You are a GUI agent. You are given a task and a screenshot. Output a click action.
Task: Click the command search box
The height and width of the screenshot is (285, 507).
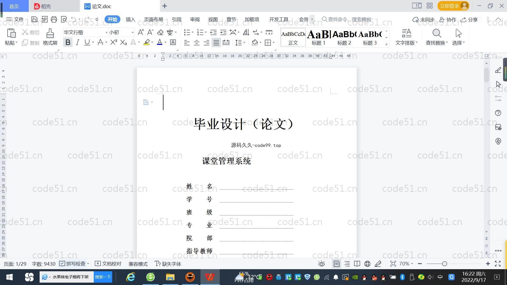pos(346,19)
